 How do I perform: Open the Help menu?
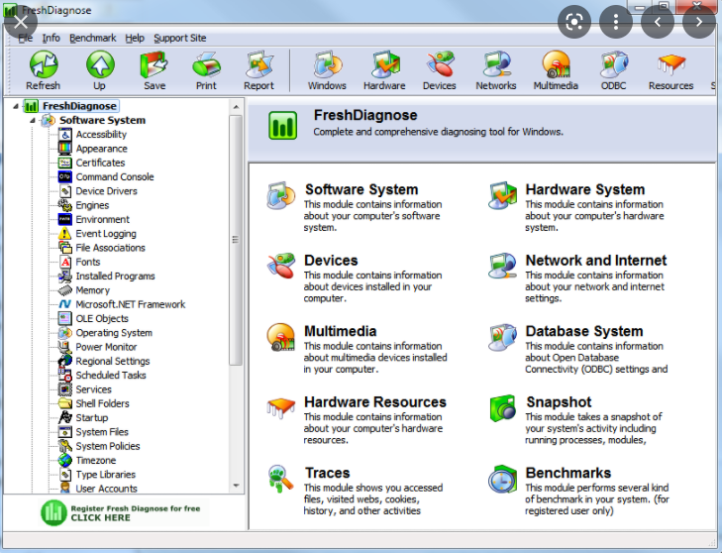[x=135, y=38]
